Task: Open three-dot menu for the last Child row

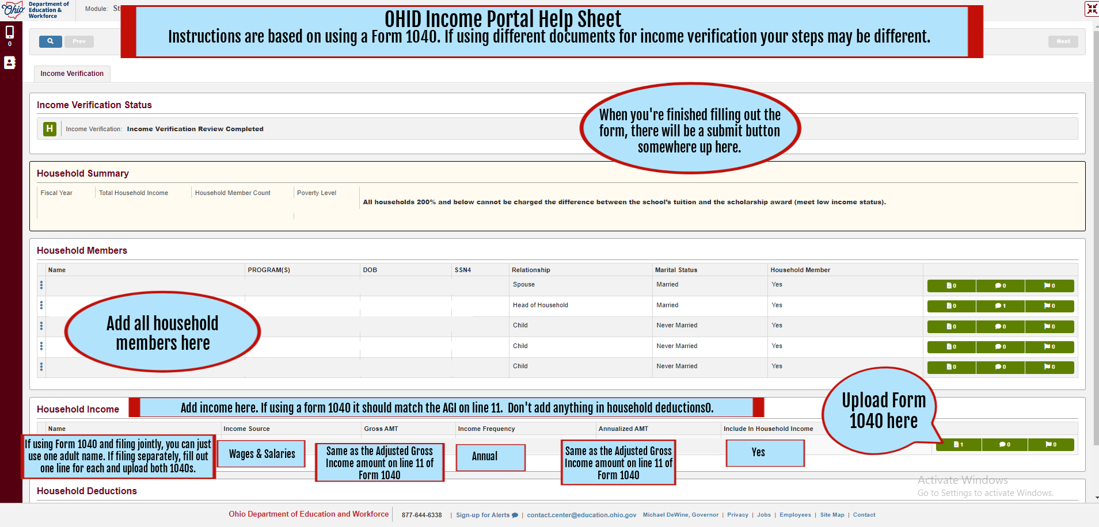Action: tap(41, 366)
